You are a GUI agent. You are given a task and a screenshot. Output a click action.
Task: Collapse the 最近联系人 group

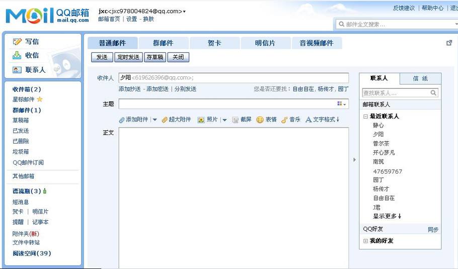365,116
